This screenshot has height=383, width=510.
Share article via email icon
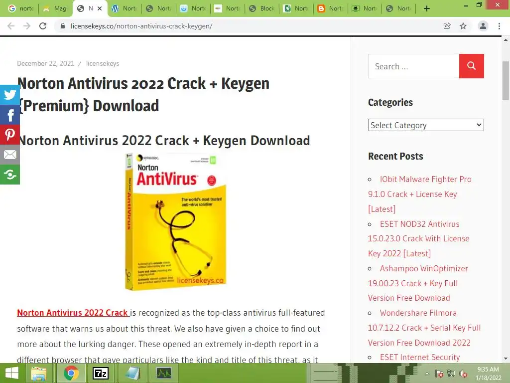[10, 155]
